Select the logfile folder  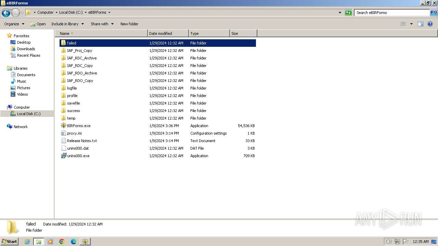point(157,88)
